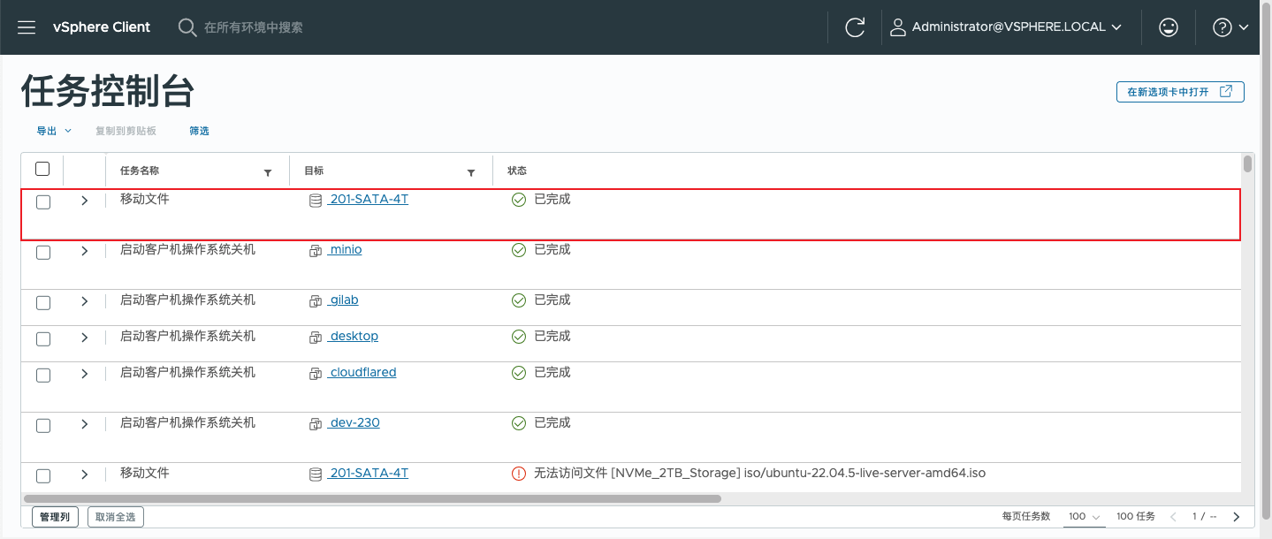Viewport: 1272px width, 539px height.
Task: Open the cloudflared target link
Action: pyautogui.click(x=362, y=373)
